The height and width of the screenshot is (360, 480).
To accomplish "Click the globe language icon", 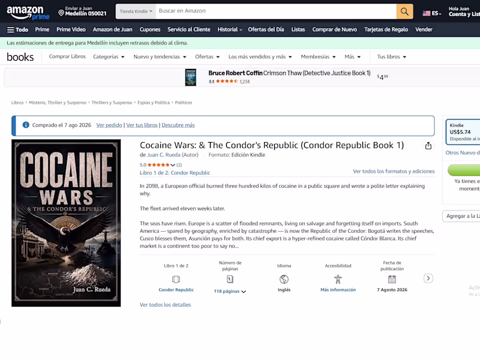I will pyautogui.click(x=284, y=279).
